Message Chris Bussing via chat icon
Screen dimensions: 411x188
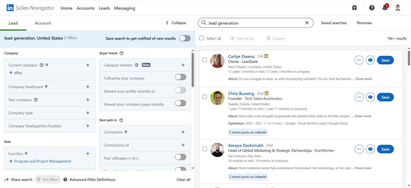(x=370, y=97)
